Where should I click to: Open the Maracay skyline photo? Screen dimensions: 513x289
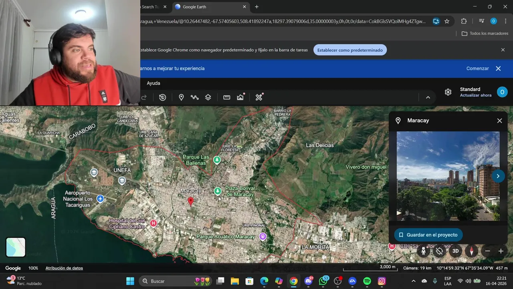click(448, 176)
